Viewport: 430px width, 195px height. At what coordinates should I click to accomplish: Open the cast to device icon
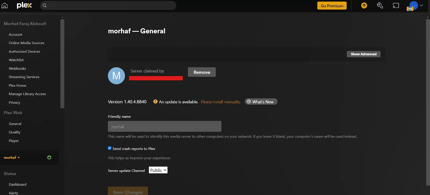396,5
